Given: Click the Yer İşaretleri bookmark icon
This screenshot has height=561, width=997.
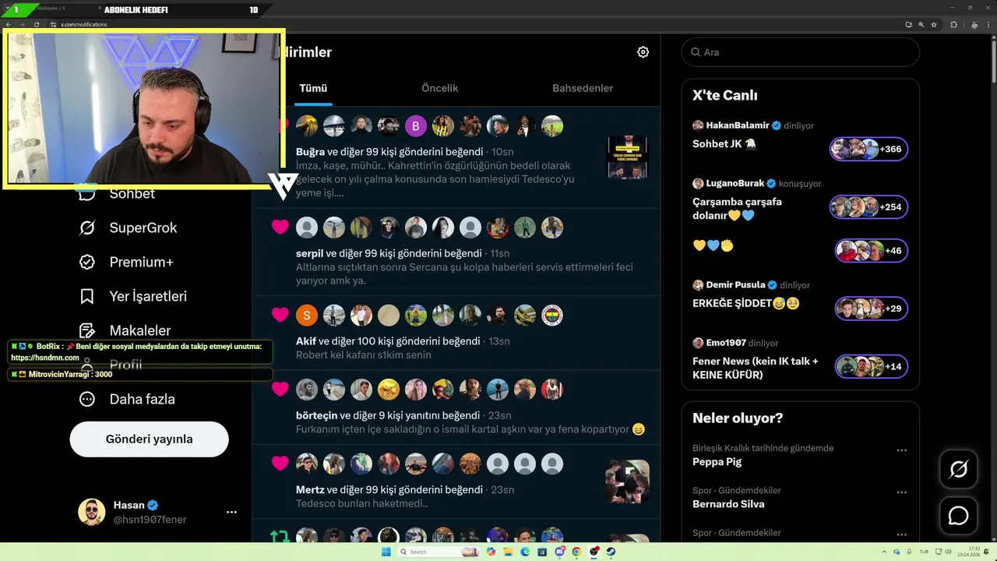Looking at the screenshot, I should 87,296.
